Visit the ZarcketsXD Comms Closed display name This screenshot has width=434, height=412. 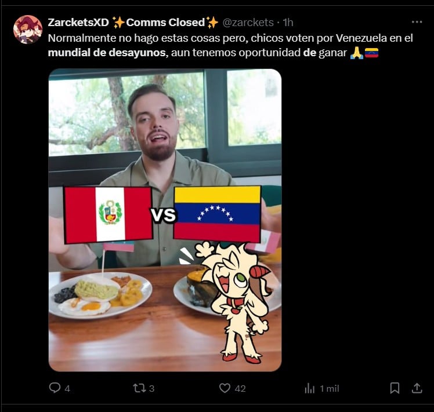click(x=133, y=23)
